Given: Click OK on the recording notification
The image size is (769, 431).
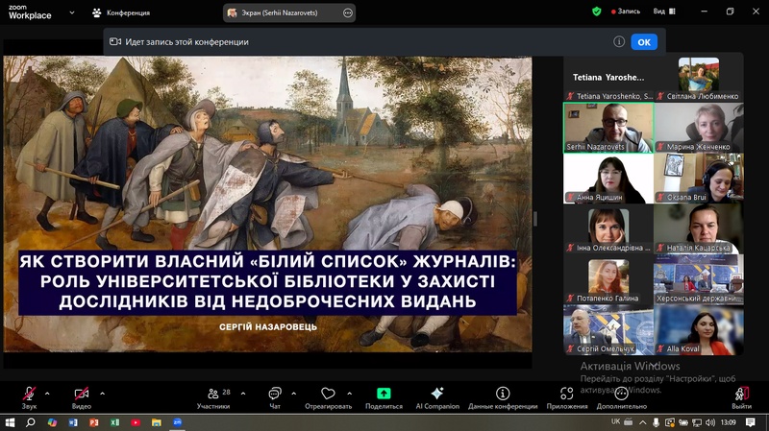Looking at the screenshot, I should 644,42.
